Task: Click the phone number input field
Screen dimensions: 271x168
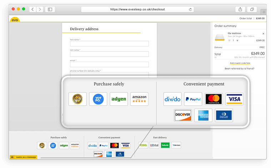Action: pos(109,75)
